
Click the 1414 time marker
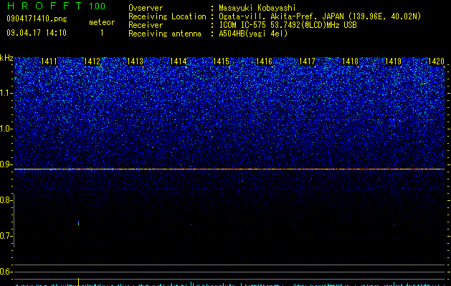(x=179, y=61)
